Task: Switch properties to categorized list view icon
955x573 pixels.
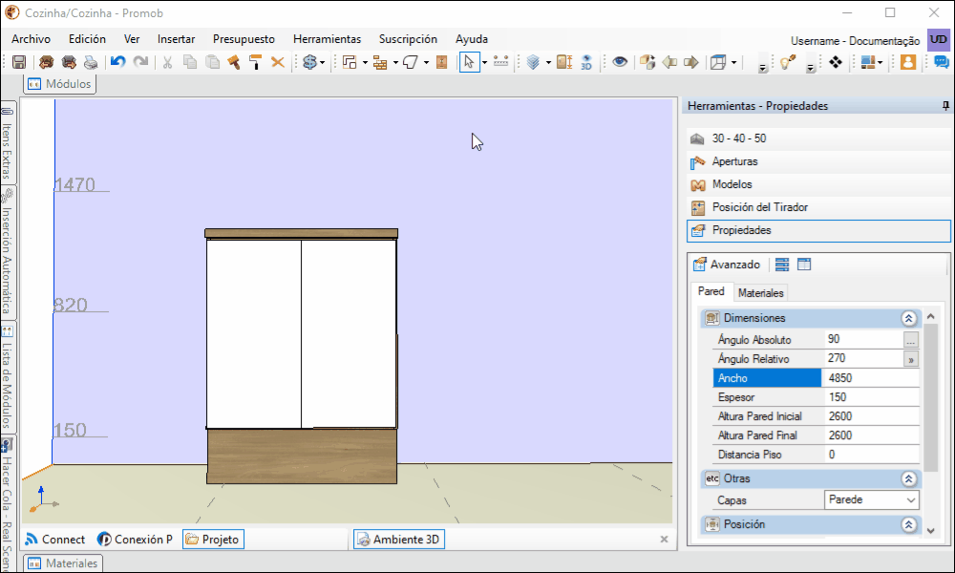Action: pyautogui.click(x=782, y=265)
